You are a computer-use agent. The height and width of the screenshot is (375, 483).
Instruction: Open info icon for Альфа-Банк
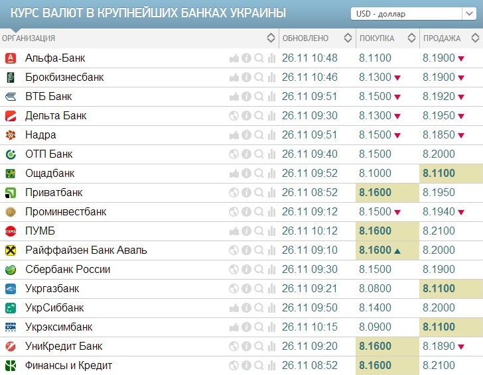click(246, 58)
